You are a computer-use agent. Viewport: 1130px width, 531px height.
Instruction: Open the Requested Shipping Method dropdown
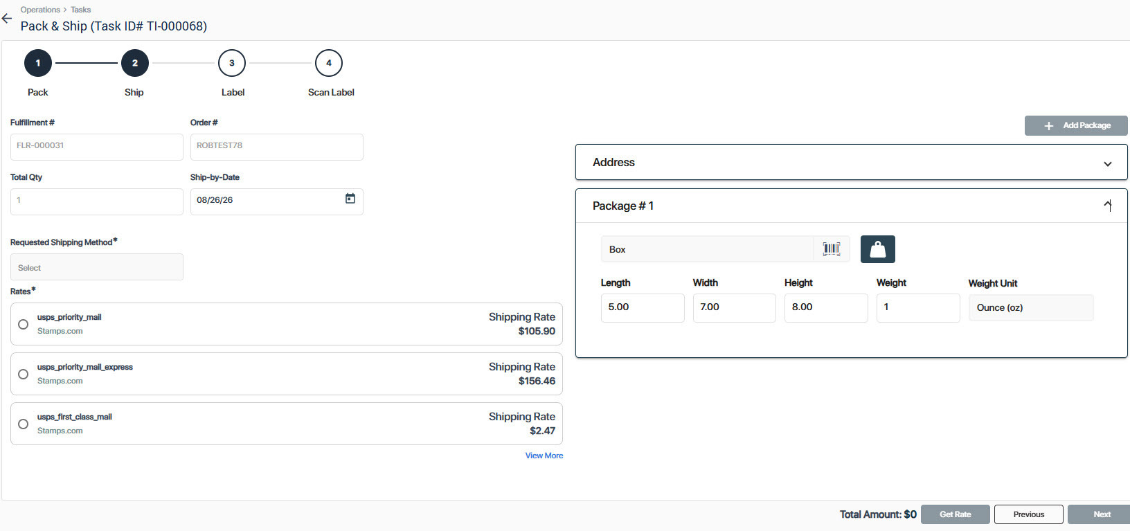97,267
